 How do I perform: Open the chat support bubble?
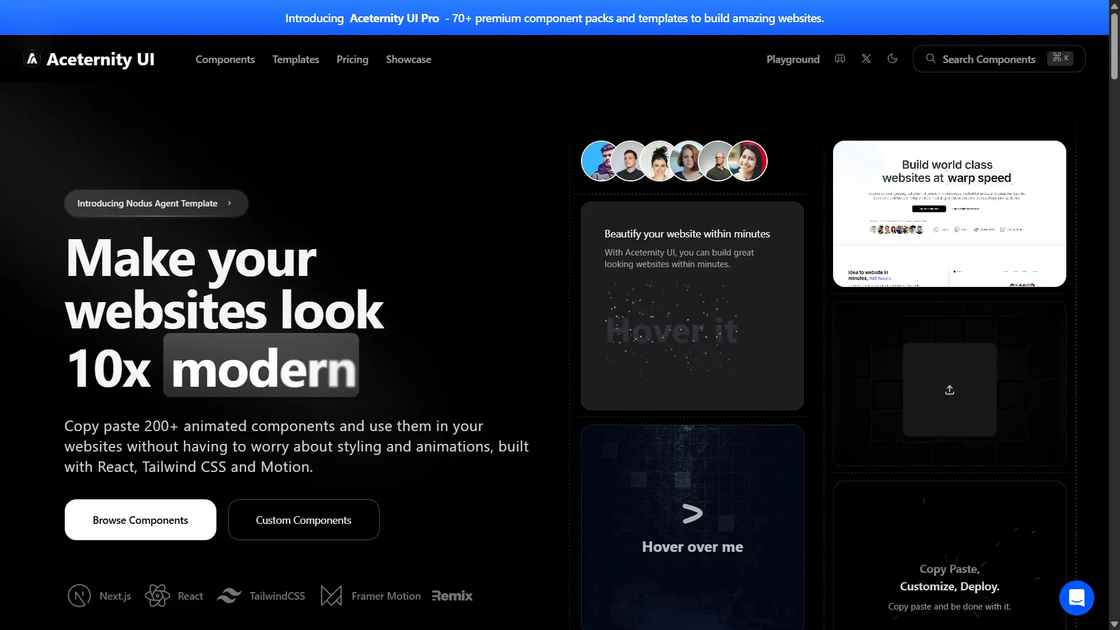click(x=1076, y=597)
